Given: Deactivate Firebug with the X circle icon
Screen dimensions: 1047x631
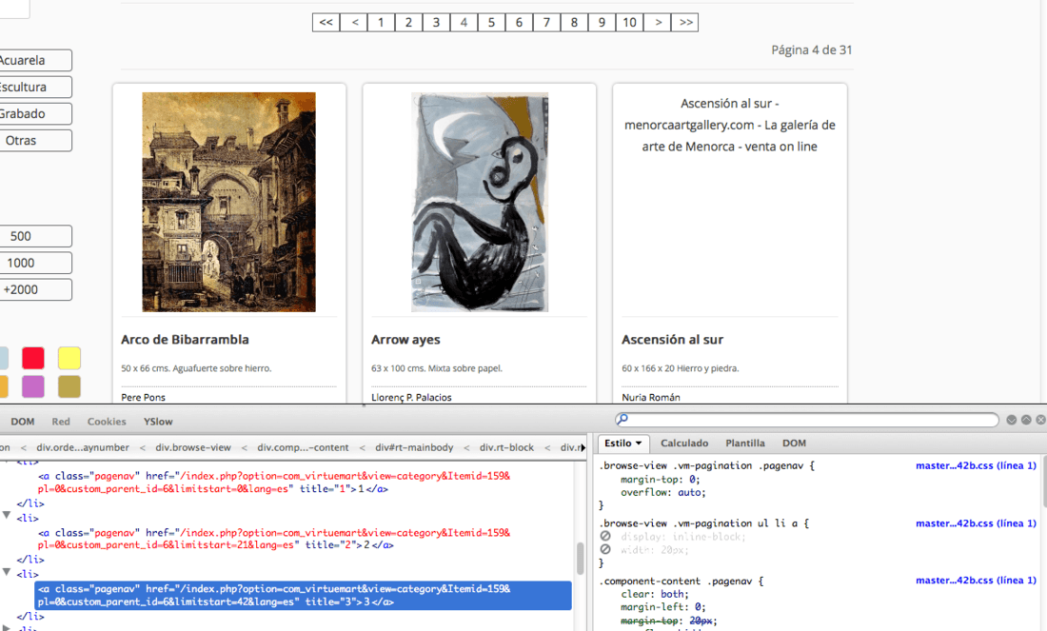Looking at the screenshot, I should coord(1041,420).
